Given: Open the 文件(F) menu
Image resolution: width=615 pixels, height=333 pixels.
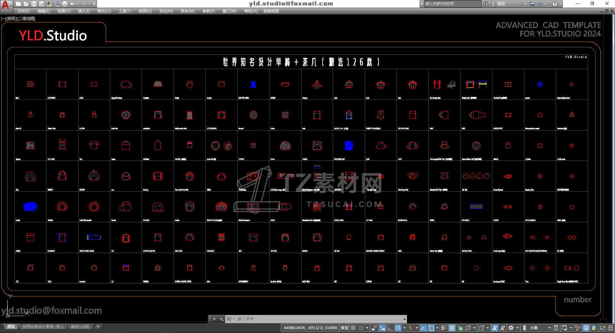Looking at the screenshot, I should pos(24,11).
